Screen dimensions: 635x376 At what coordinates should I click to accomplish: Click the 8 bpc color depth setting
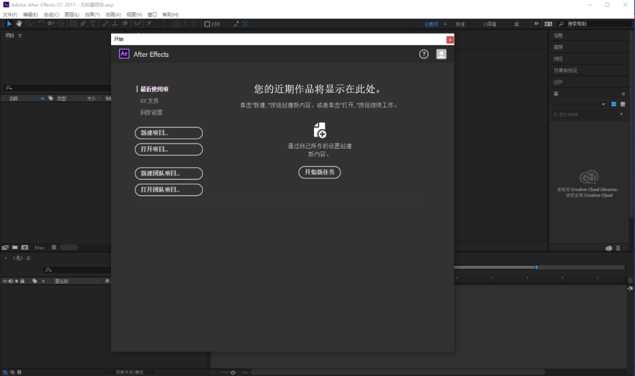pyautogui.click(x=39, y=248)
